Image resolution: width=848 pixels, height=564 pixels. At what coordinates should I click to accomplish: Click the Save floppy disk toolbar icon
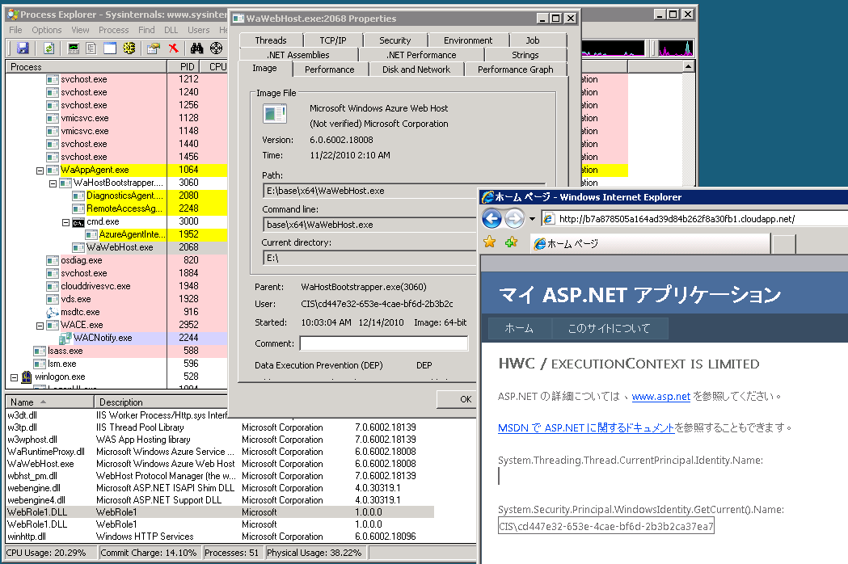pos(23,48)
